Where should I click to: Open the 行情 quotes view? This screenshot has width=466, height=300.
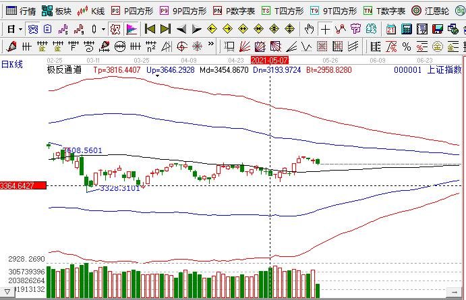click(x=20, y=11)
